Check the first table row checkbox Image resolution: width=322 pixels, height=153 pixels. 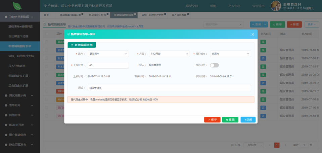pyautogui.click(x=47, y=42)
